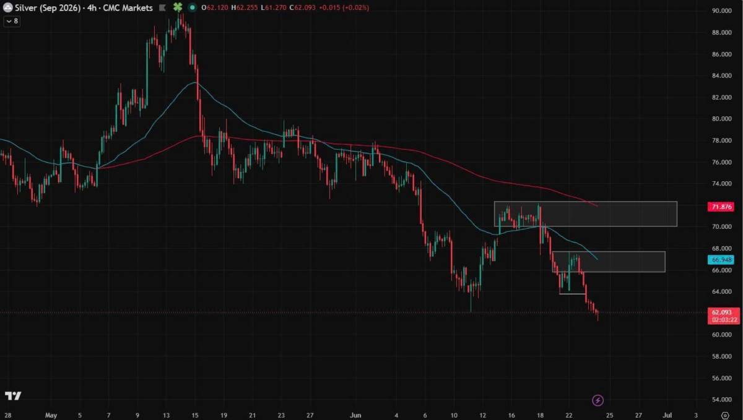Image resolution: width=743 pixels, height=420 pixels.
Task: Click the high value 62.255
Action: pos(248,8)
